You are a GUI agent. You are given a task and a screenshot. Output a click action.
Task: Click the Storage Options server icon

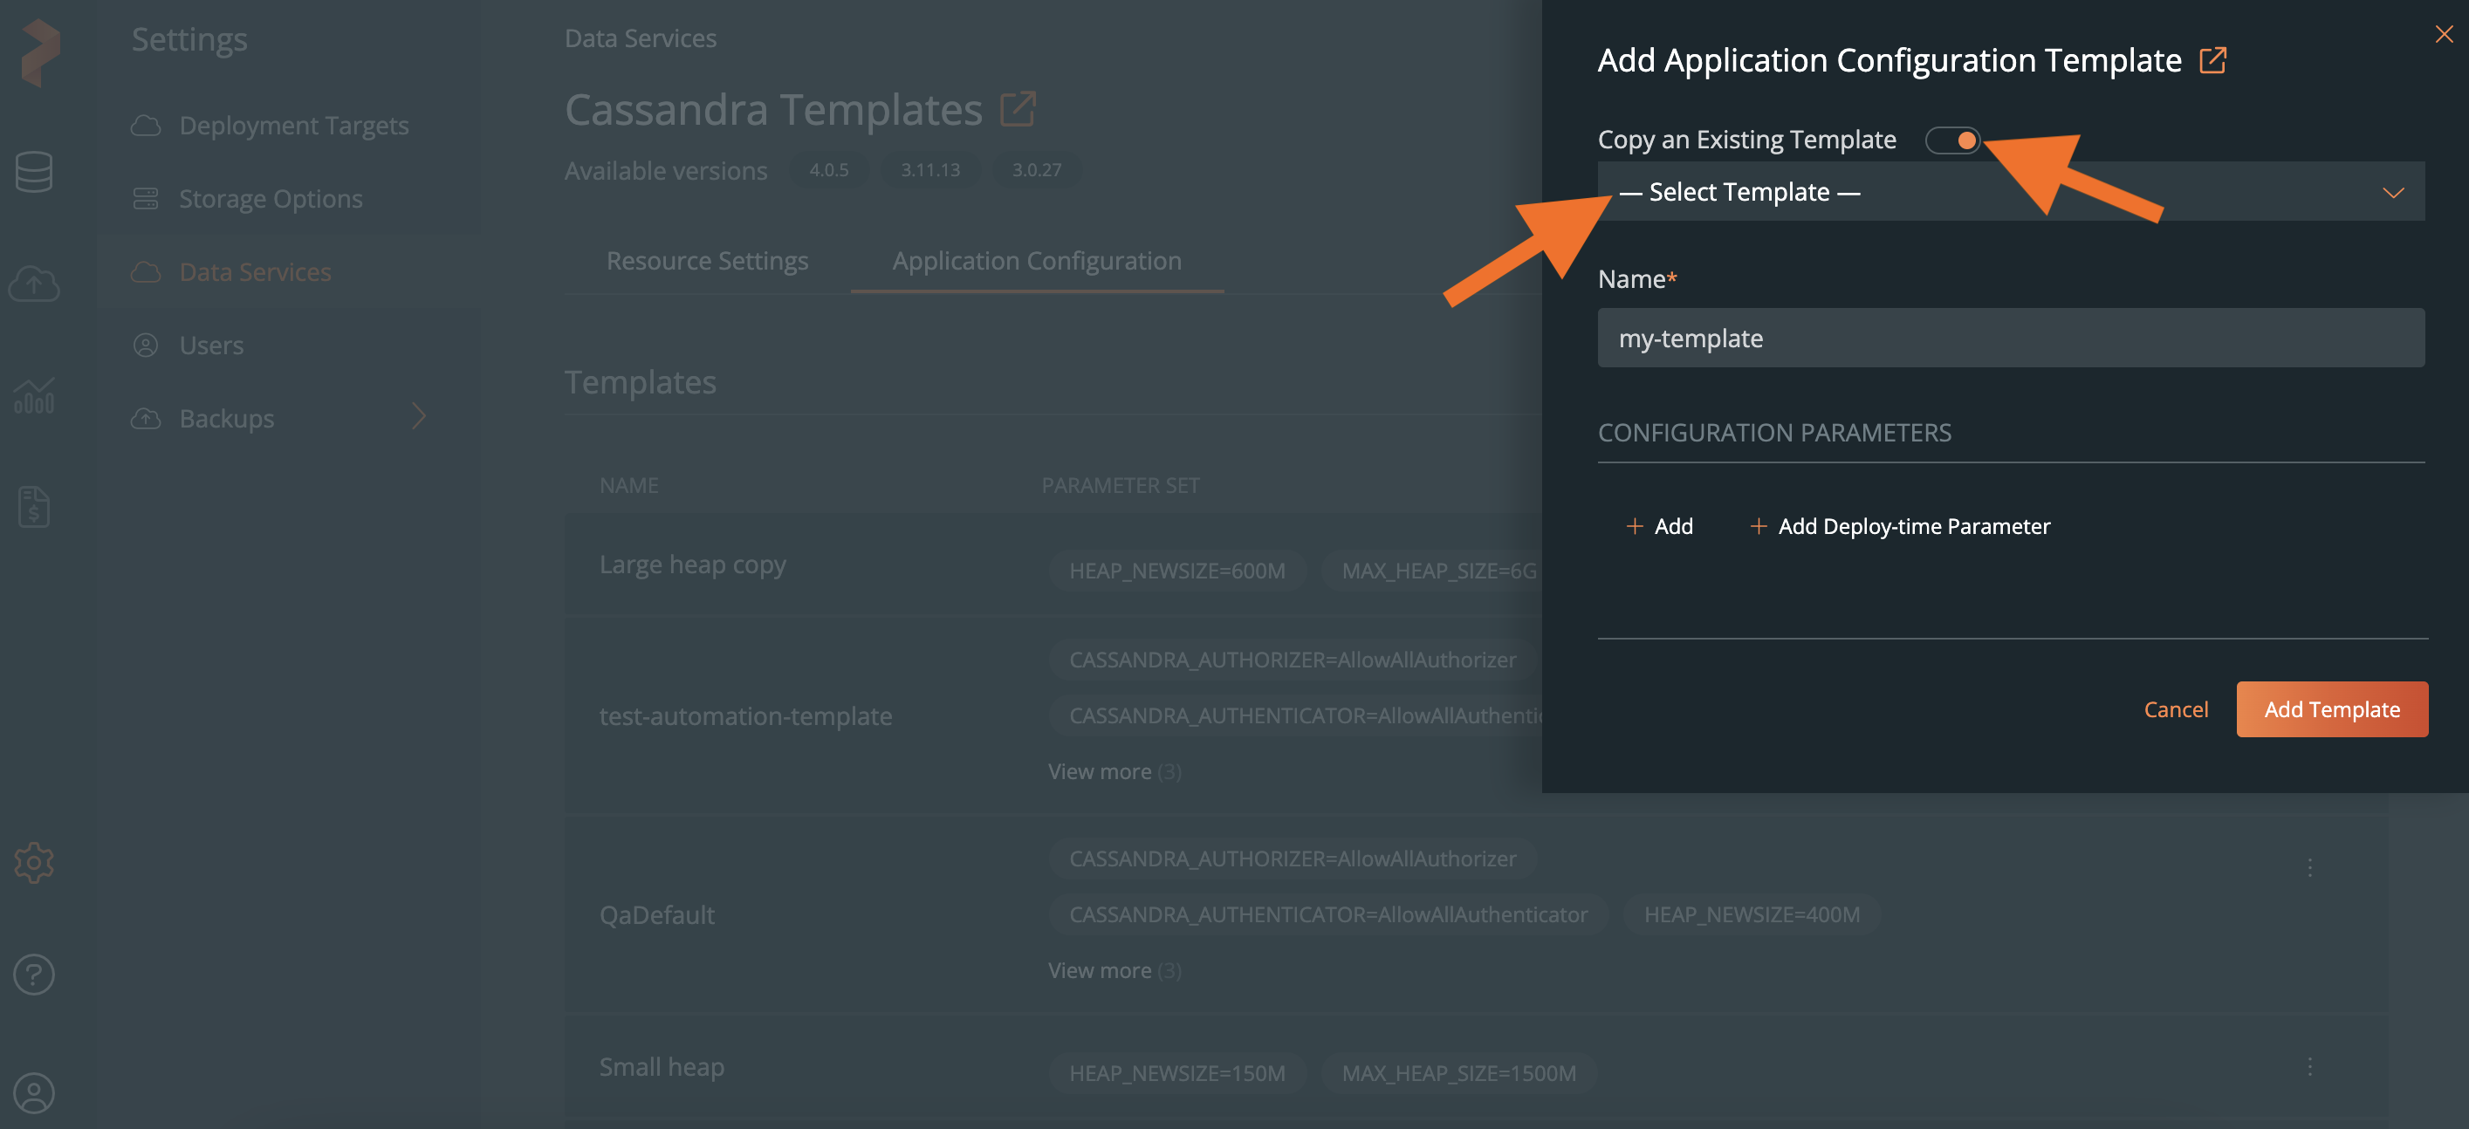pyautogui.click(x=146, y=198)
